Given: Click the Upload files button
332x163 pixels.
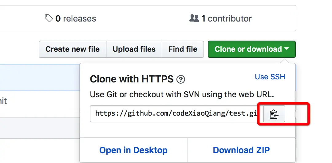Looking at the screenshot, I should tap(134, 49).
